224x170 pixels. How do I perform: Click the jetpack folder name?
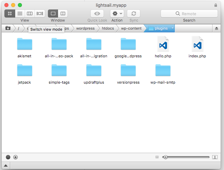point(24,82)
